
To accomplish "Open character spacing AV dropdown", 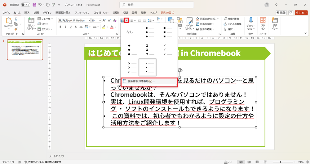I will point(87,27).
